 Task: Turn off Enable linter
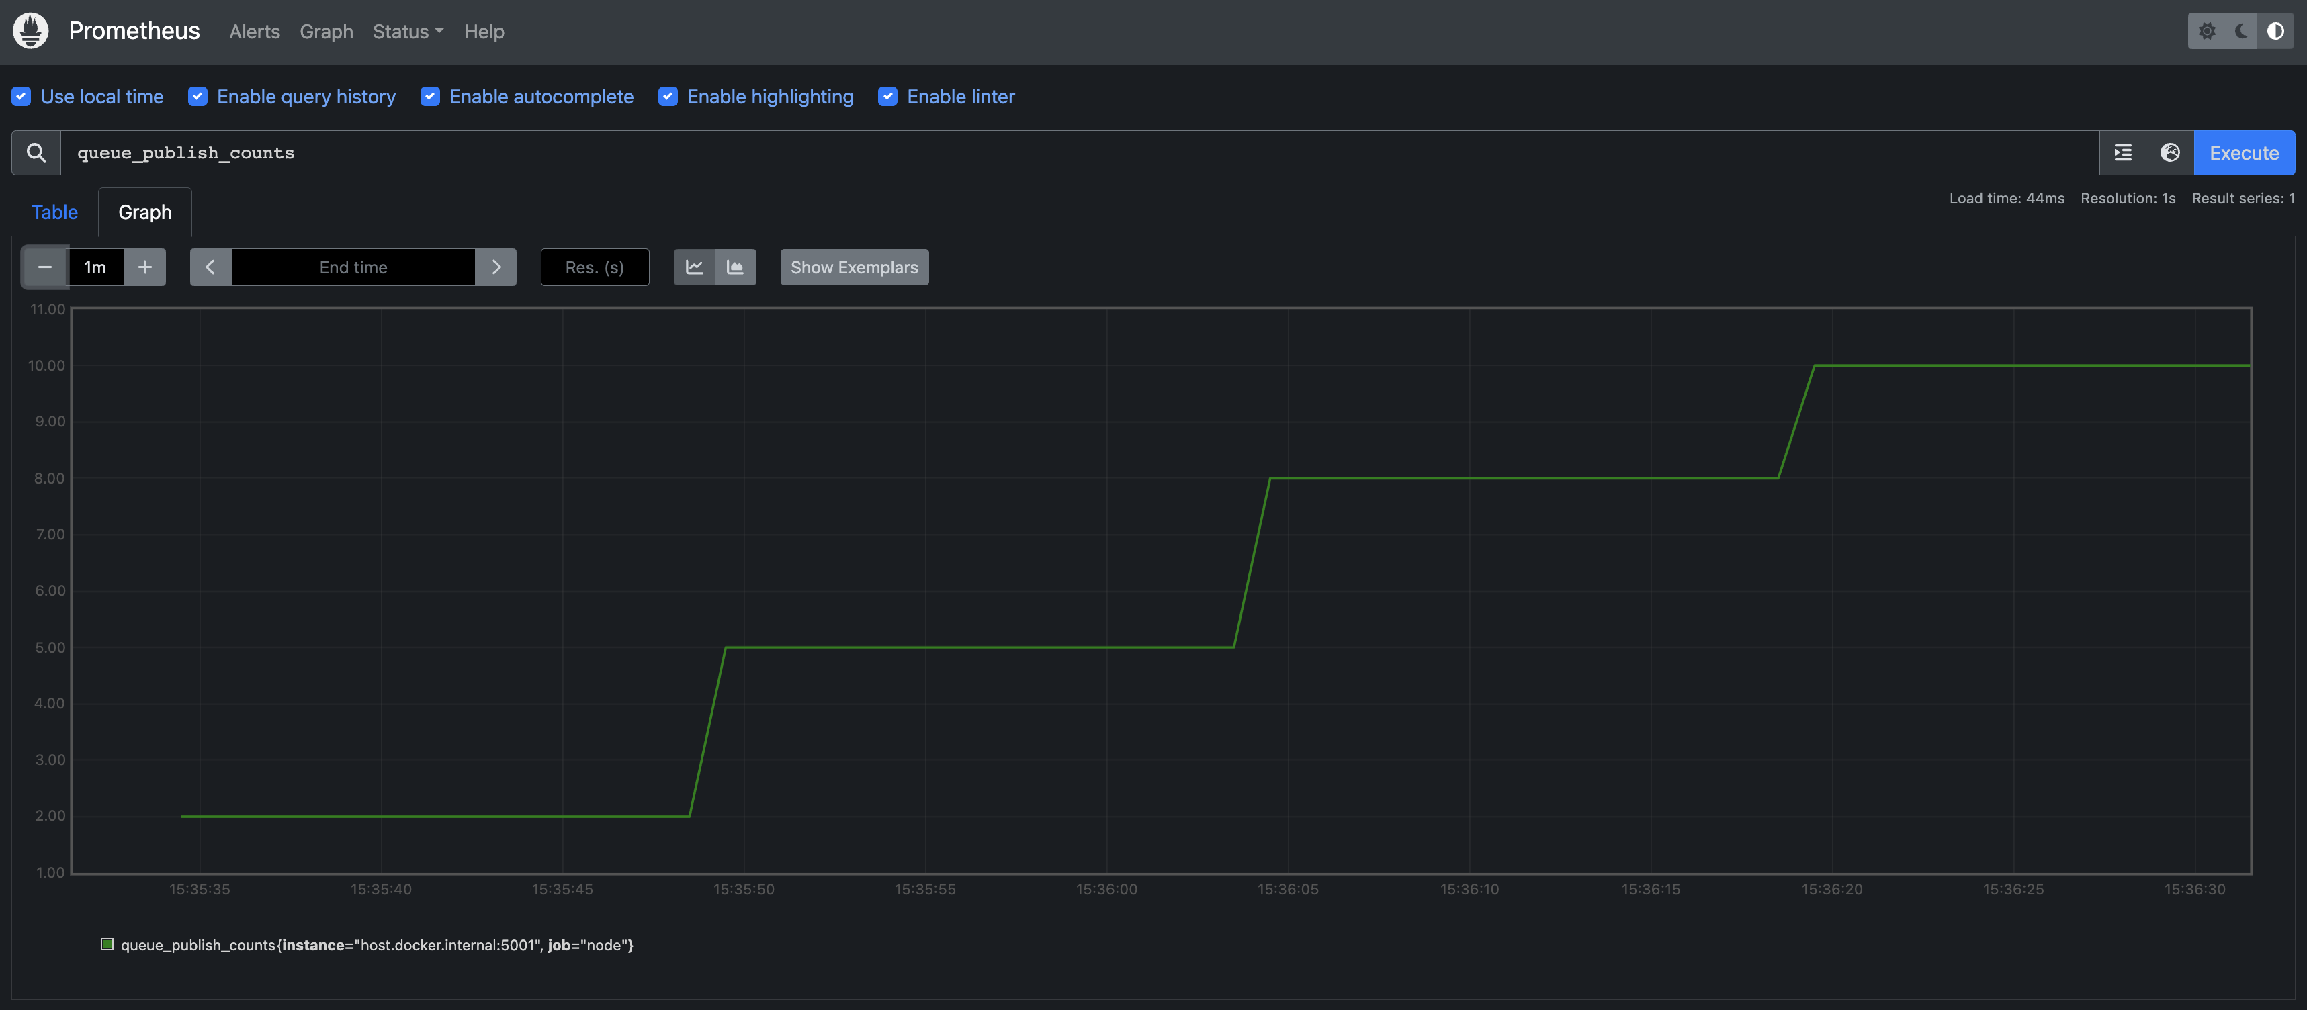click(887, 96)
